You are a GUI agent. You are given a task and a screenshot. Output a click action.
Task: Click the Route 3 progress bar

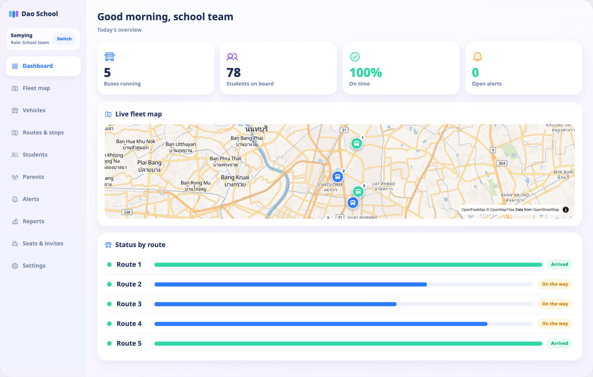[344, 304]
